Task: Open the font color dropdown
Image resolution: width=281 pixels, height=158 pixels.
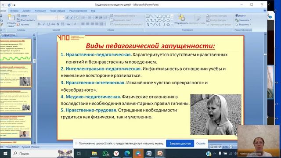Action: (76, 24)
